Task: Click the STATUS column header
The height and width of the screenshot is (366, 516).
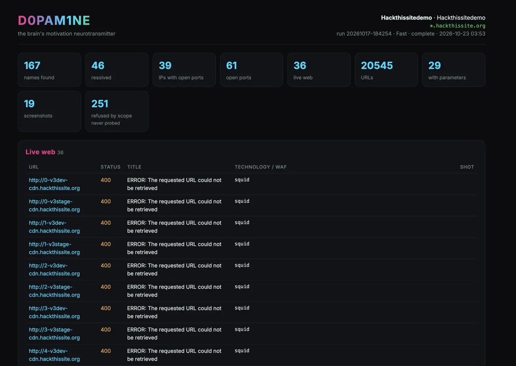Action: pyautogui.click(x=110, y=167)
